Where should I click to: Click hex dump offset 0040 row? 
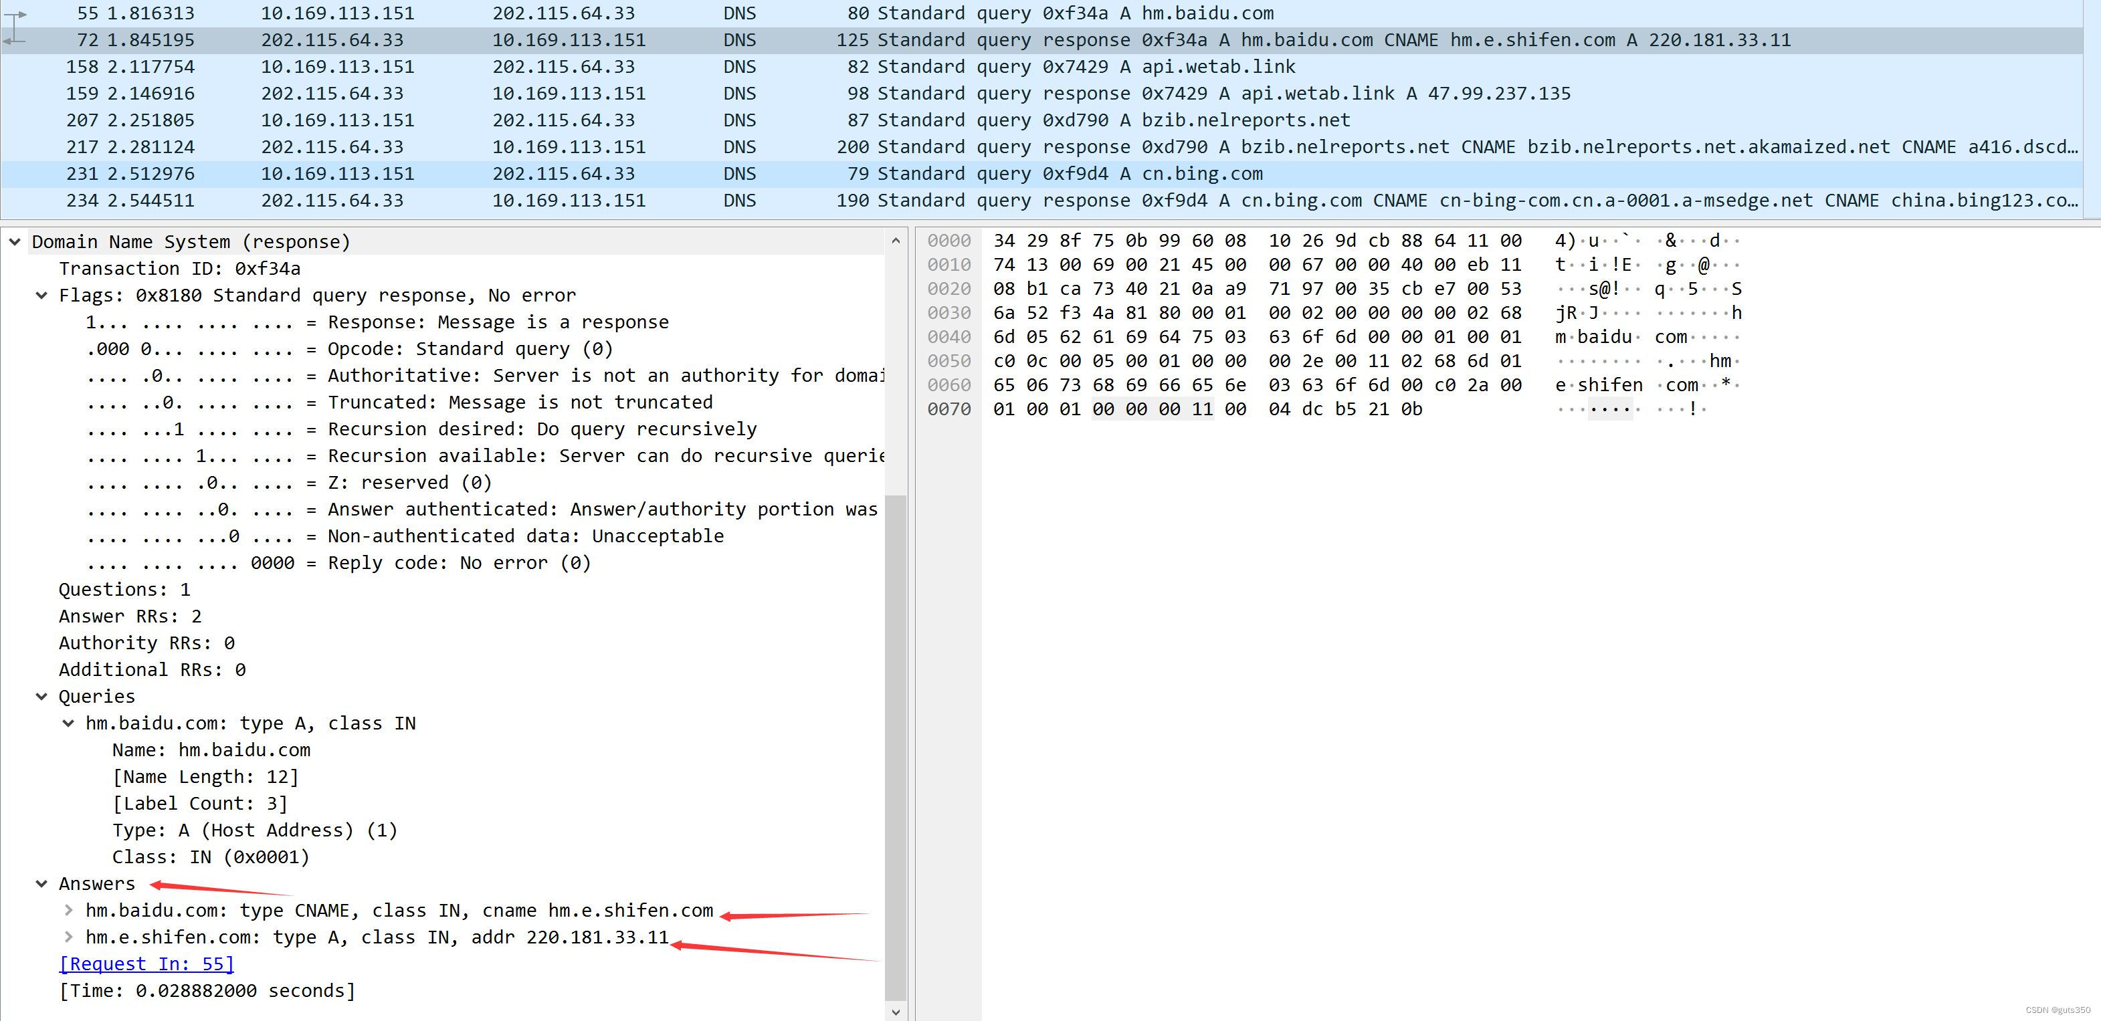pos(949,337)
